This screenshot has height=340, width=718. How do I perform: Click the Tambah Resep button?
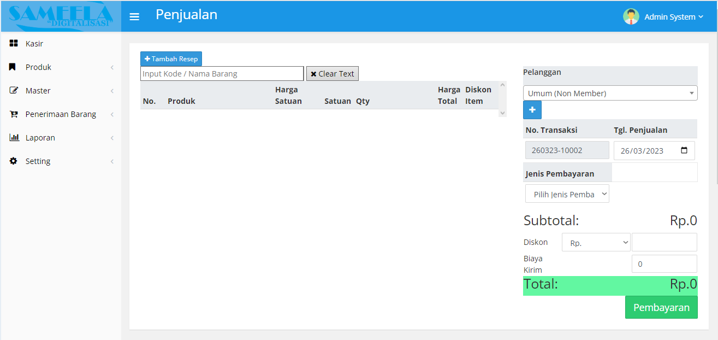click(171, 59)
